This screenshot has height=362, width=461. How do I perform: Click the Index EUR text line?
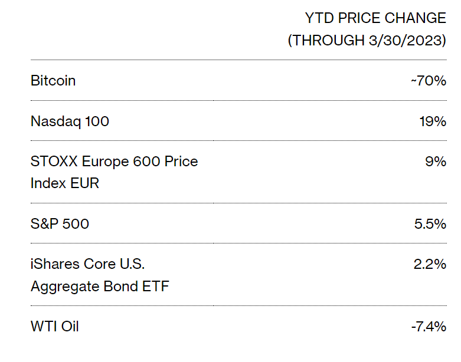coord(65,183)
